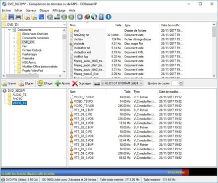Click the blank file icon of VIDEO_TS.BUP
This screenshot has height=183, width=218.
pos(71,97)
